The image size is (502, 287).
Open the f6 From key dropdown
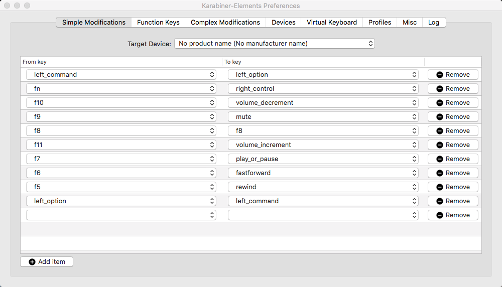[x=121, y=173]
